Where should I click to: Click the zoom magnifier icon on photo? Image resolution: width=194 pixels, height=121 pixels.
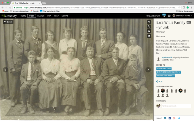tap(149, 26)
